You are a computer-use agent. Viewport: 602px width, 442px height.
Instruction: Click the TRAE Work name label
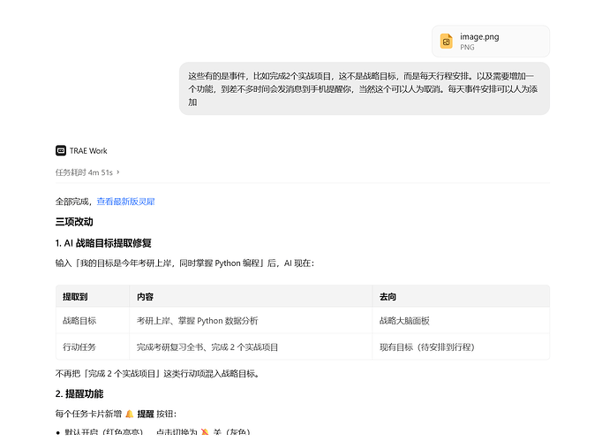[88, 150]
